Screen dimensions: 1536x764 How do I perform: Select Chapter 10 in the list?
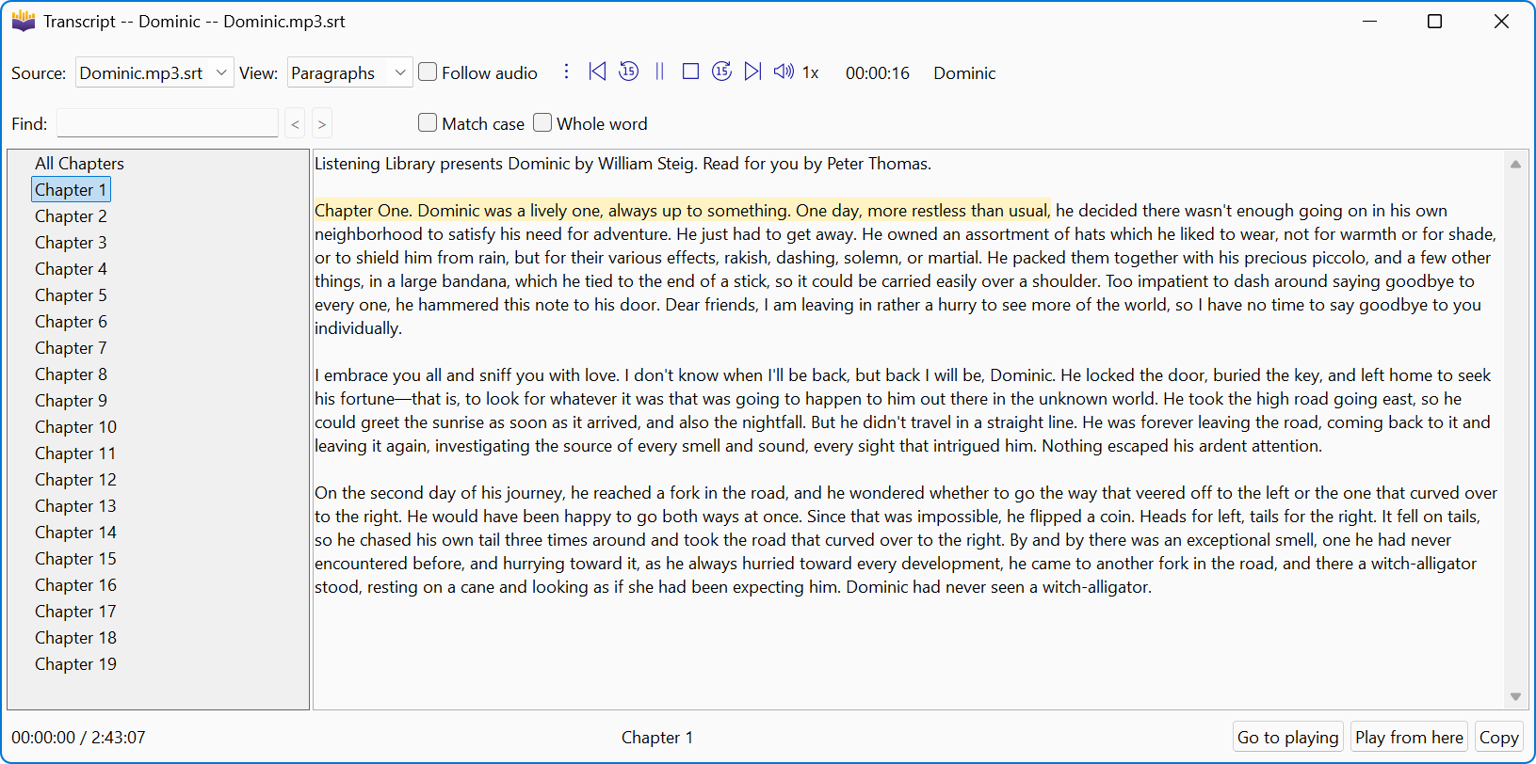click(75, 427)
